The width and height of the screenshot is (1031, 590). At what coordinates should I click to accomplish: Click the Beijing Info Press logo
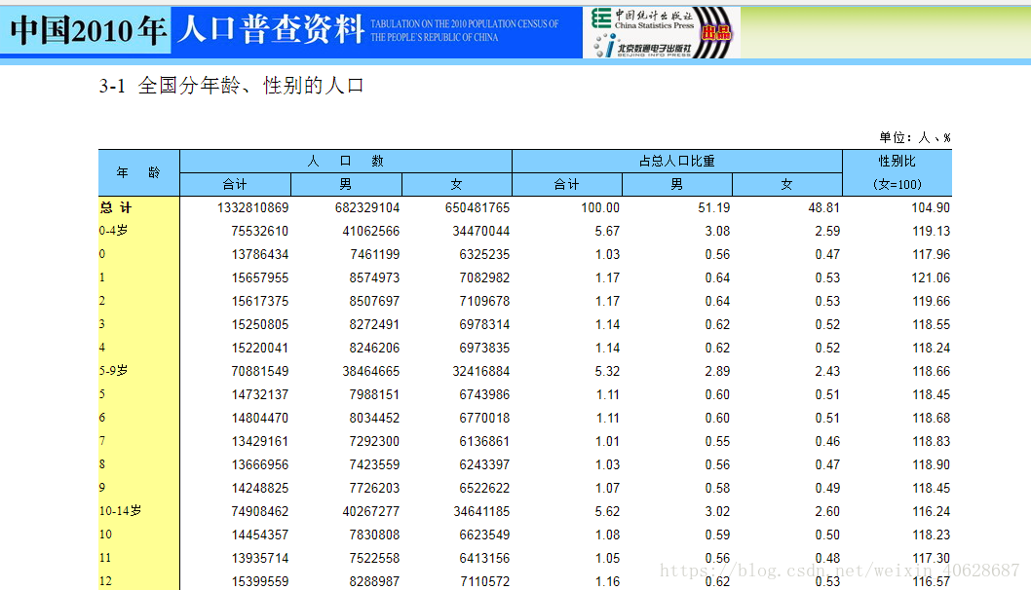[642, 46]
